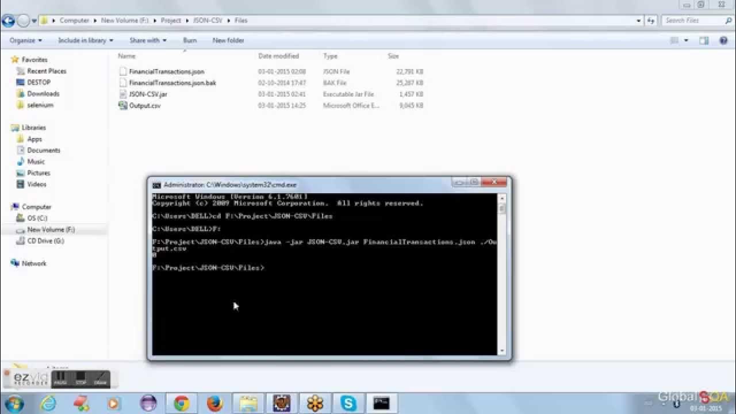
Task: Switch to the Command Prompt taskbar icon
Action: 382,403
